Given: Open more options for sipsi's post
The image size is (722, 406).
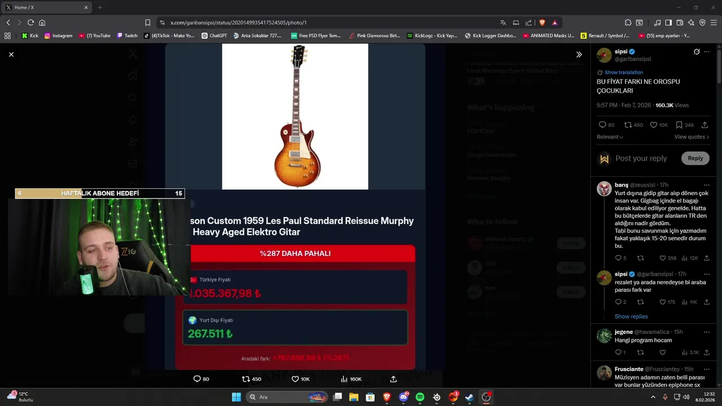Looking at the screenshot, I should [707, 52].
